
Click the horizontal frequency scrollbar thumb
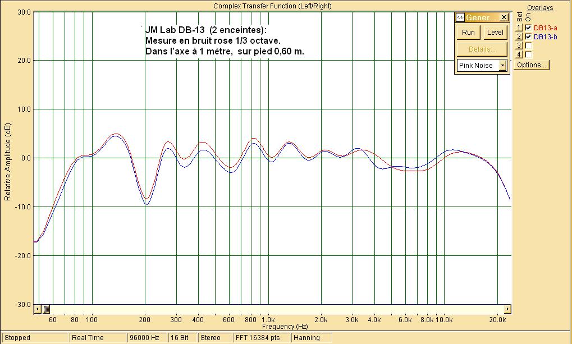[47, 309]
